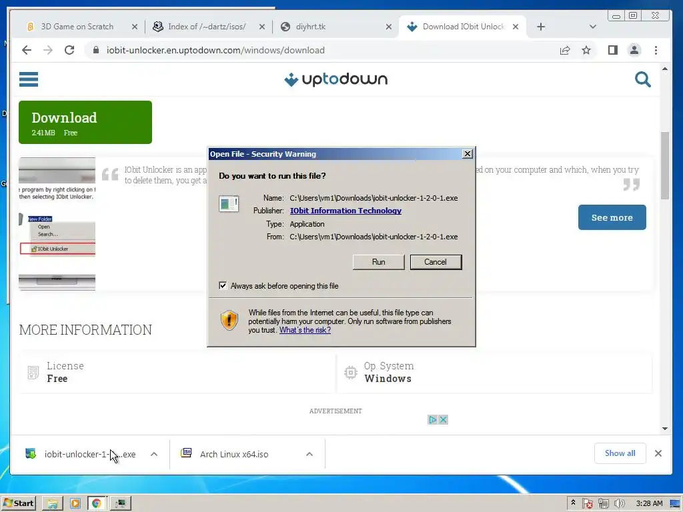This screenshot has height=512, width=683.
Task: Click the page vertical scrollbar thumb
Action: [x=665, y=165]
